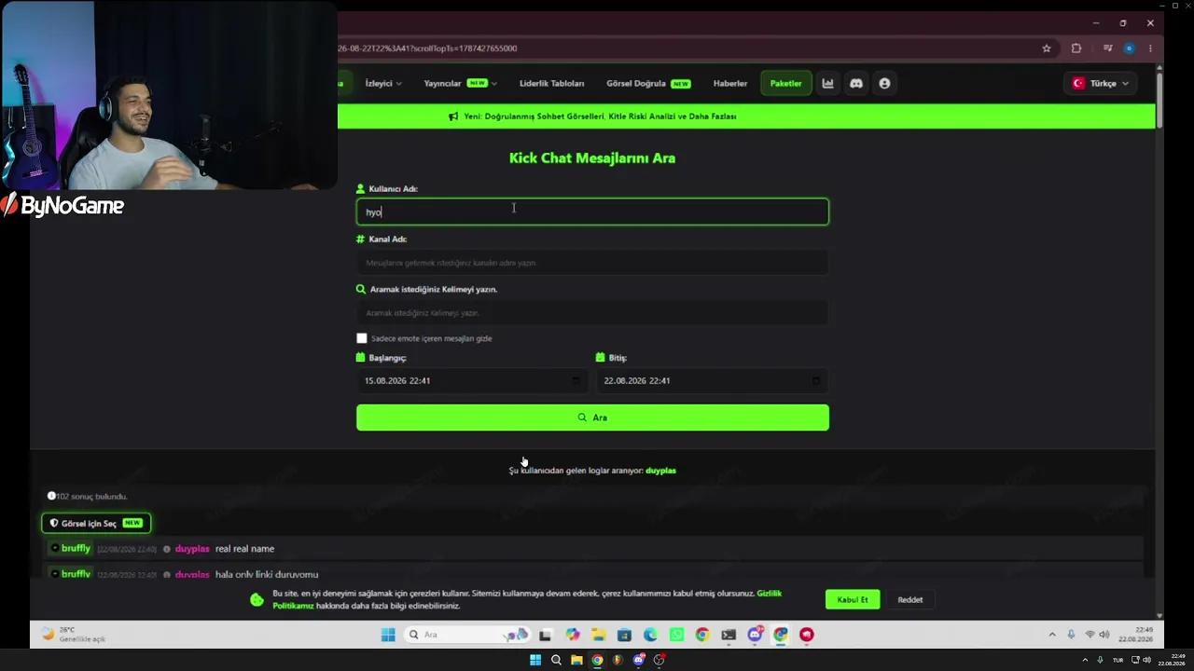
Task: Open the statistics chart icon in navbar
Action: (x=827, y=84)
